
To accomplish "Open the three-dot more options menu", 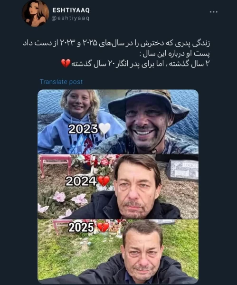I will [214, 12].
